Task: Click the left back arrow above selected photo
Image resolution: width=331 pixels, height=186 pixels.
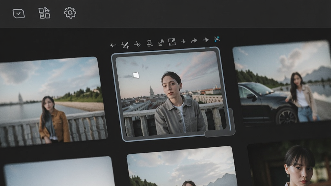Action: coord(113,45)
